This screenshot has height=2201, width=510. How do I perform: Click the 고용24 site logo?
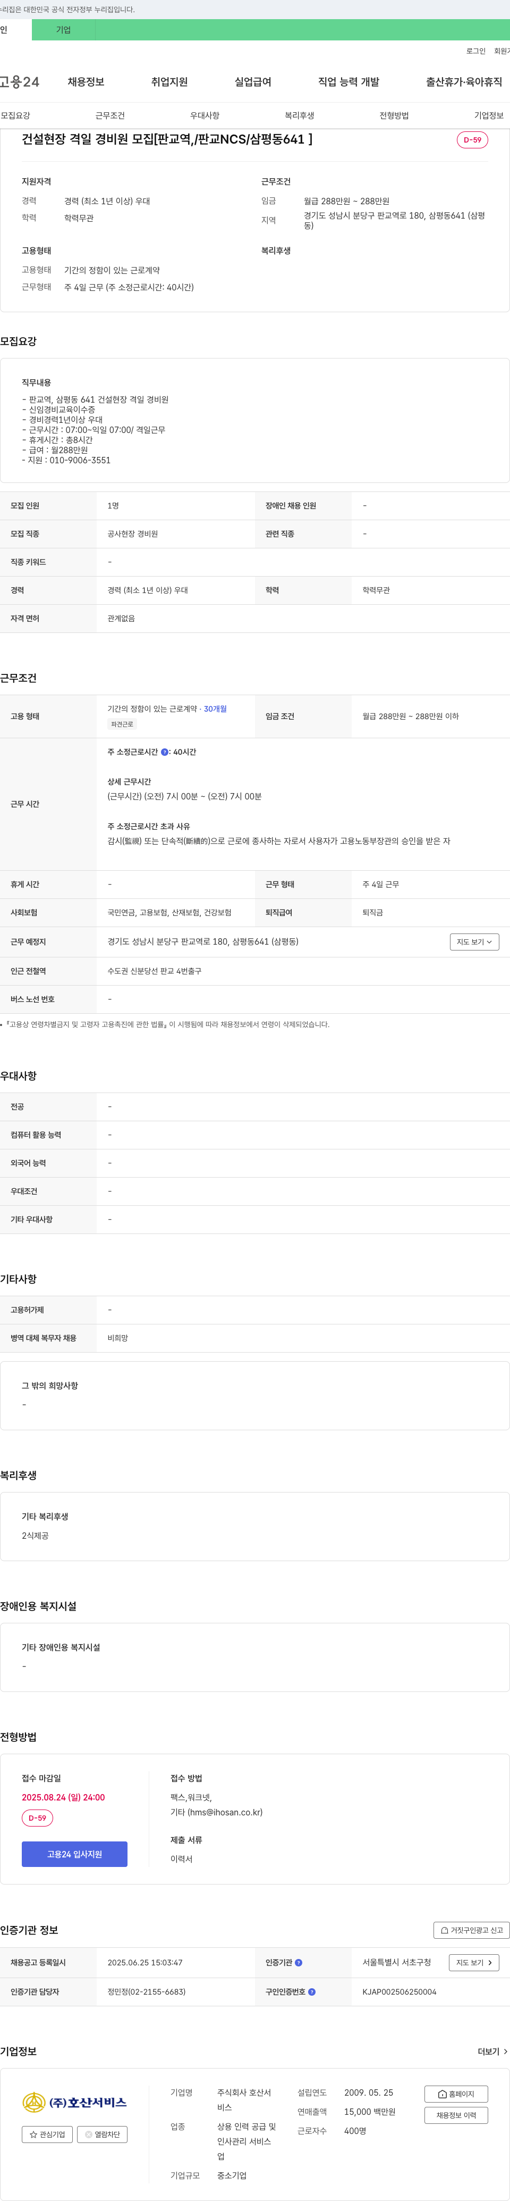click(x=20, y=82)
